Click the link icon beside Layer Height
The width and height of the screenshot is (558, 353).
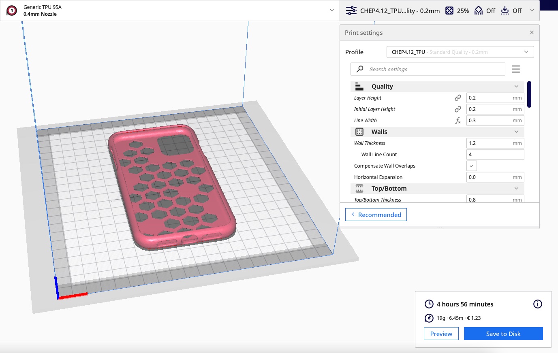[458, 98]
